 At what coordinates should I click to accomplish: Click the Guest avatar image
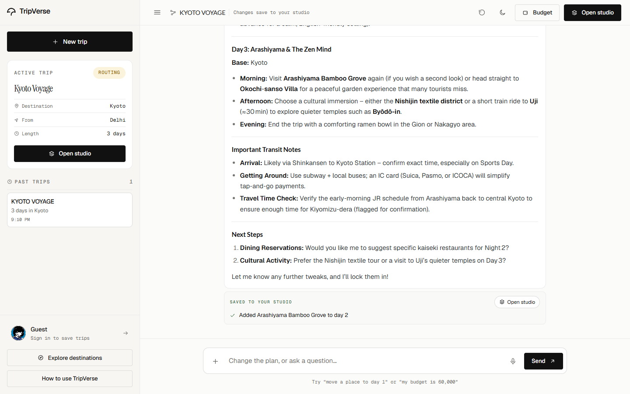tap(18, 333)
